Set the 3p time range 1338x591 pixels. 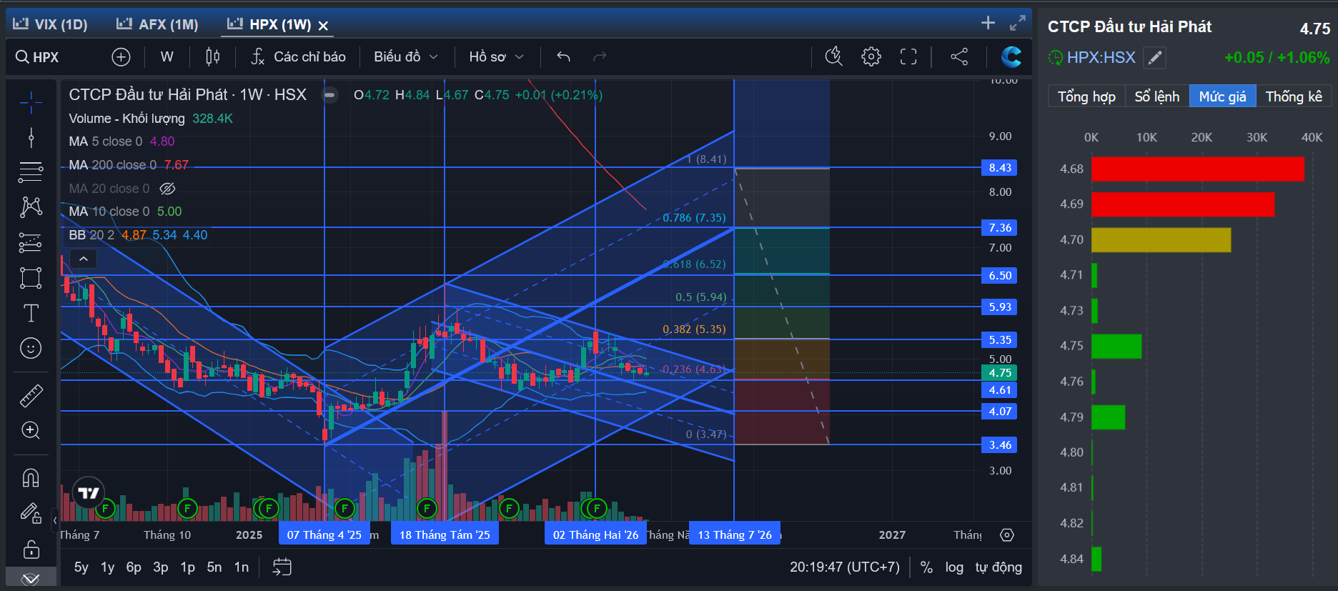click(x=161, y=567)
